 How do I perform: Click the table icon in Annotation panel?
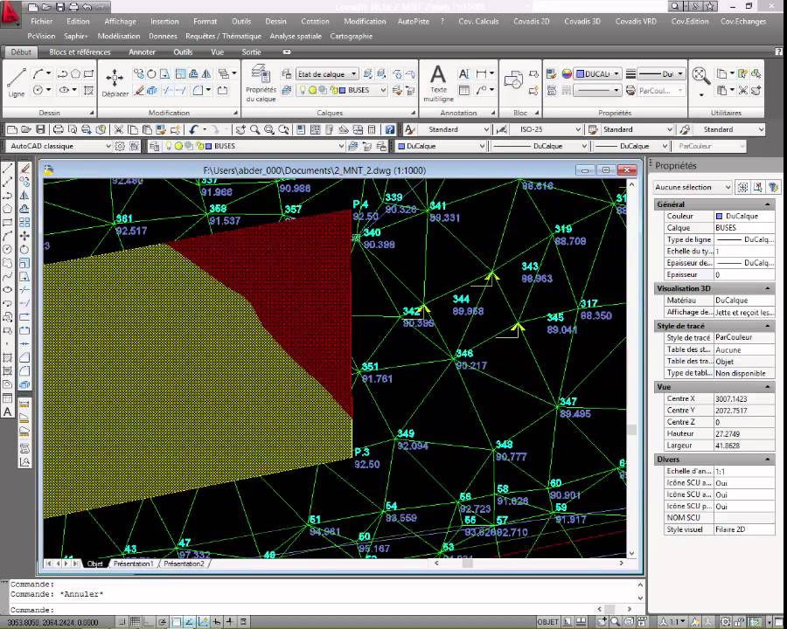coord(464,90)
